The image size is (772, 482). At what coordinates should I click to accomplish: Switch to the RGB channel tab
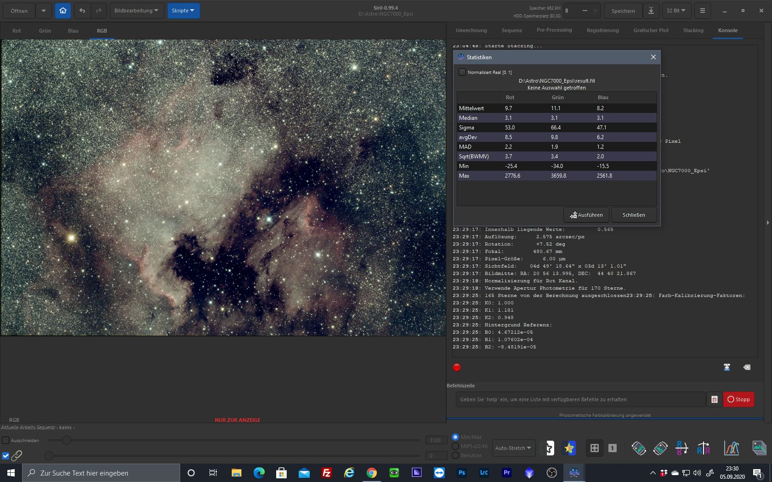coord(102,31)
